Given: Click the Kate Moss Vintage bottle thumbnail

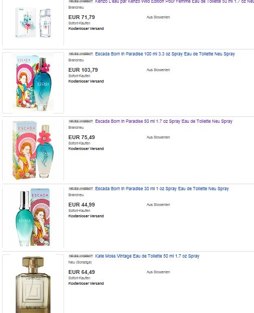Looking at the screenshot, I should pyautogui.click(x=33, y=284).
